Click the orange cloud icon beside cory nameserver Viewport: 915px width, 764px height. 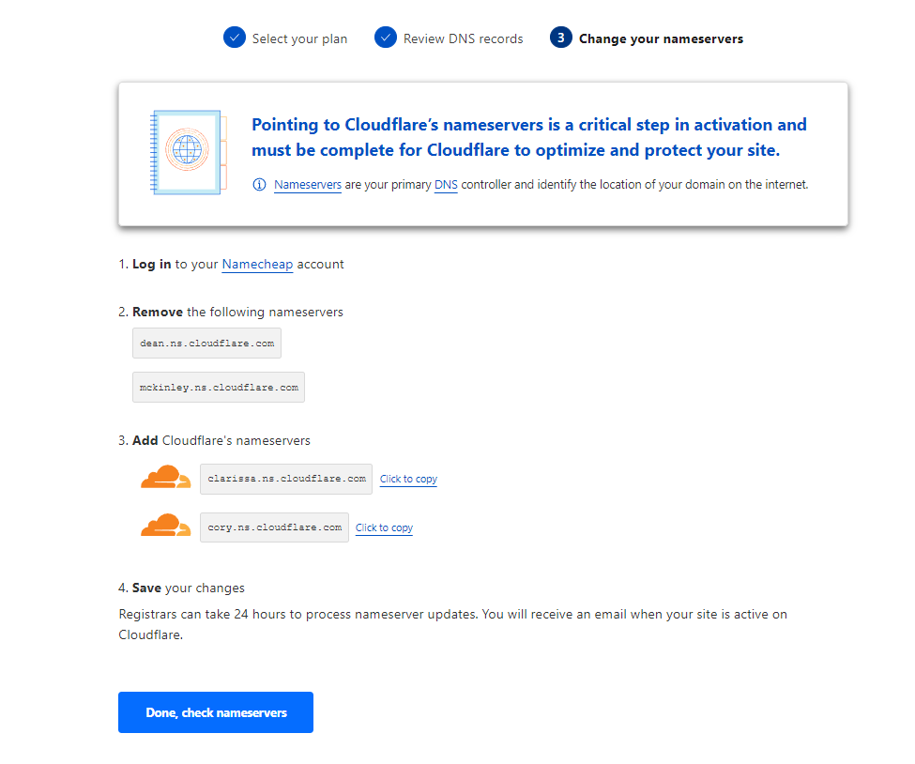coord(166,526)
